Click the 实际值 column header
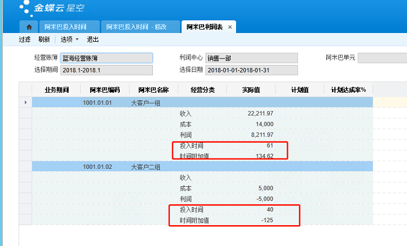This screenshot has width=407, height=246. pos(251,90)
